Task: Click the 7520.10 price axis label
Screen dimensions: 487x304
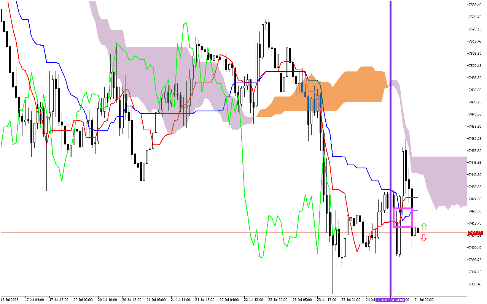Action: click(476, 29)
